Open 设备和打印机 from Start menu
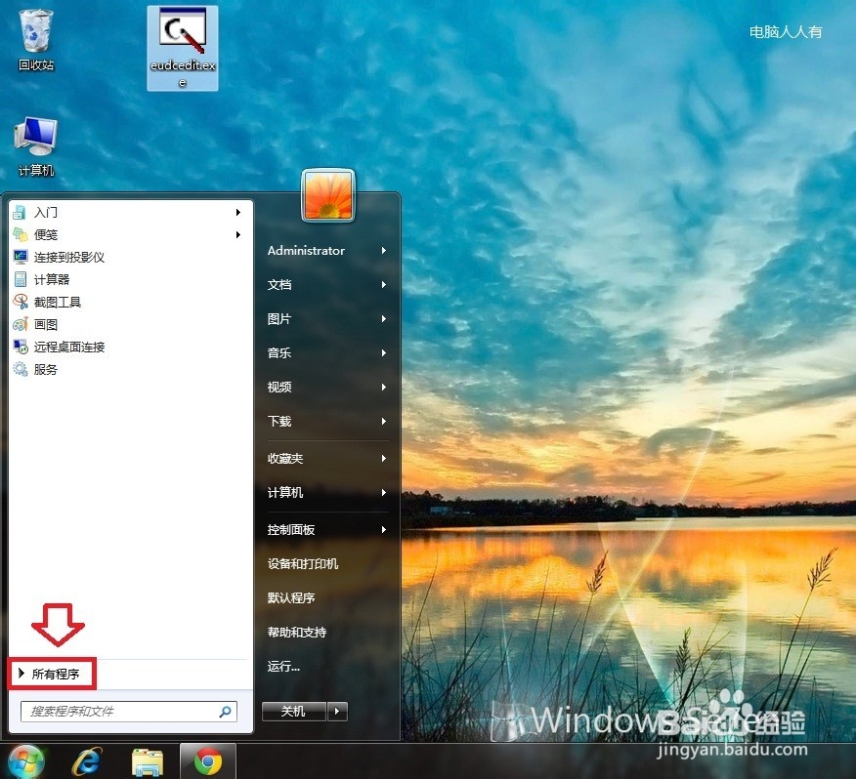This screenshot has height=779, width=856. tap(304, 562)
